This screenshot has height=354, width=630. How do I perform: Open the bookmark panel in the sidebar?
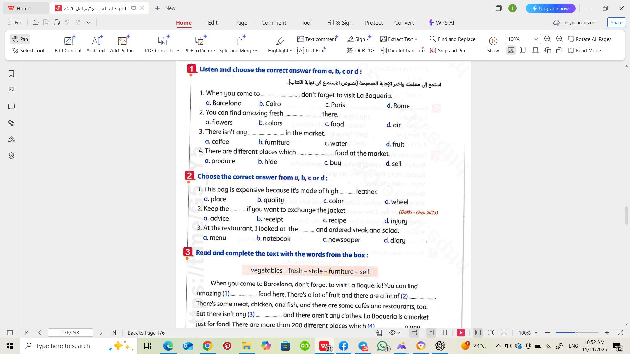(11, 74)
